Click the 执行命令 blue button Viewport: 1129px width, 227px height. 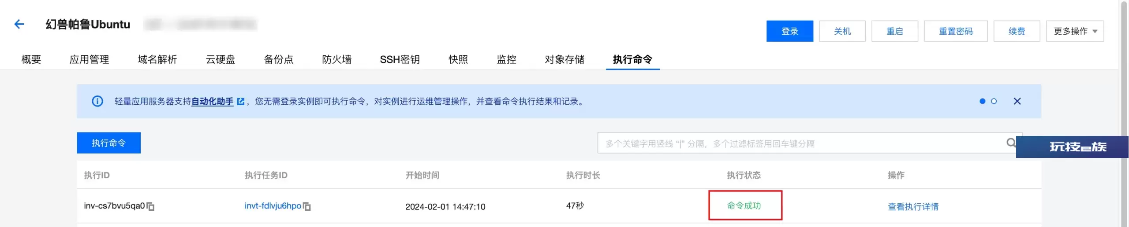click(x=108, y=143)
